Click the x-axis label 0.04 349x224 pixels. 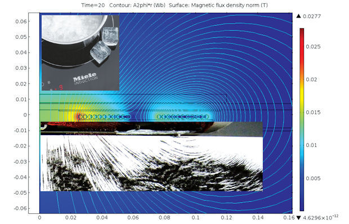[x=102, y=218]
